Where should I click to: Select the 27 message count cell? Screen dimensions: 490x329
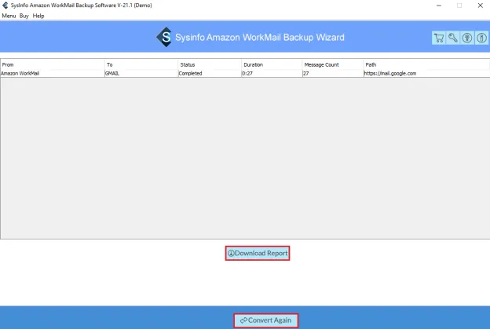(333, 74)
